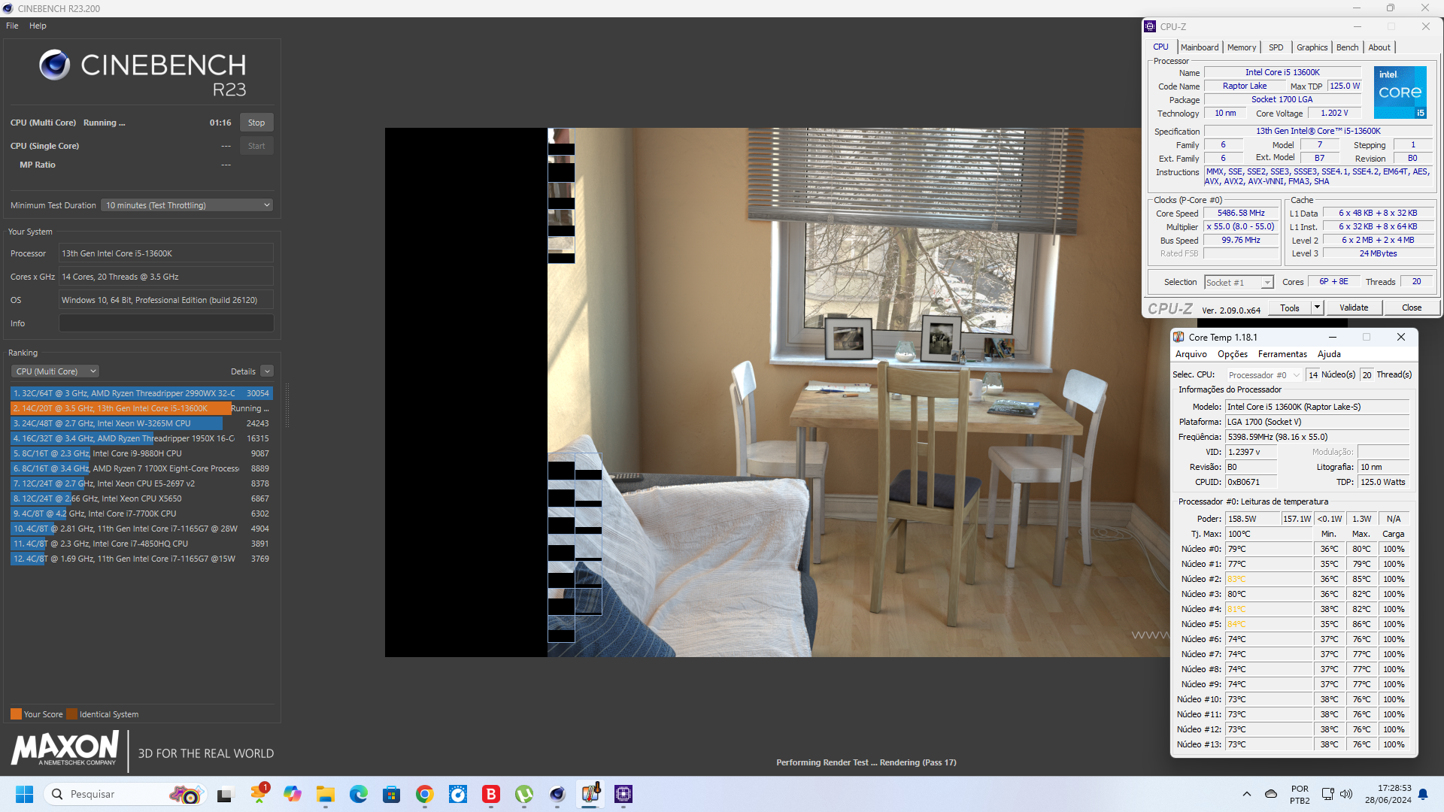Click the Poder value 158.5W in Core Temp
This screenshot has width=1444, height=812.
click(x=1252, y=519)
